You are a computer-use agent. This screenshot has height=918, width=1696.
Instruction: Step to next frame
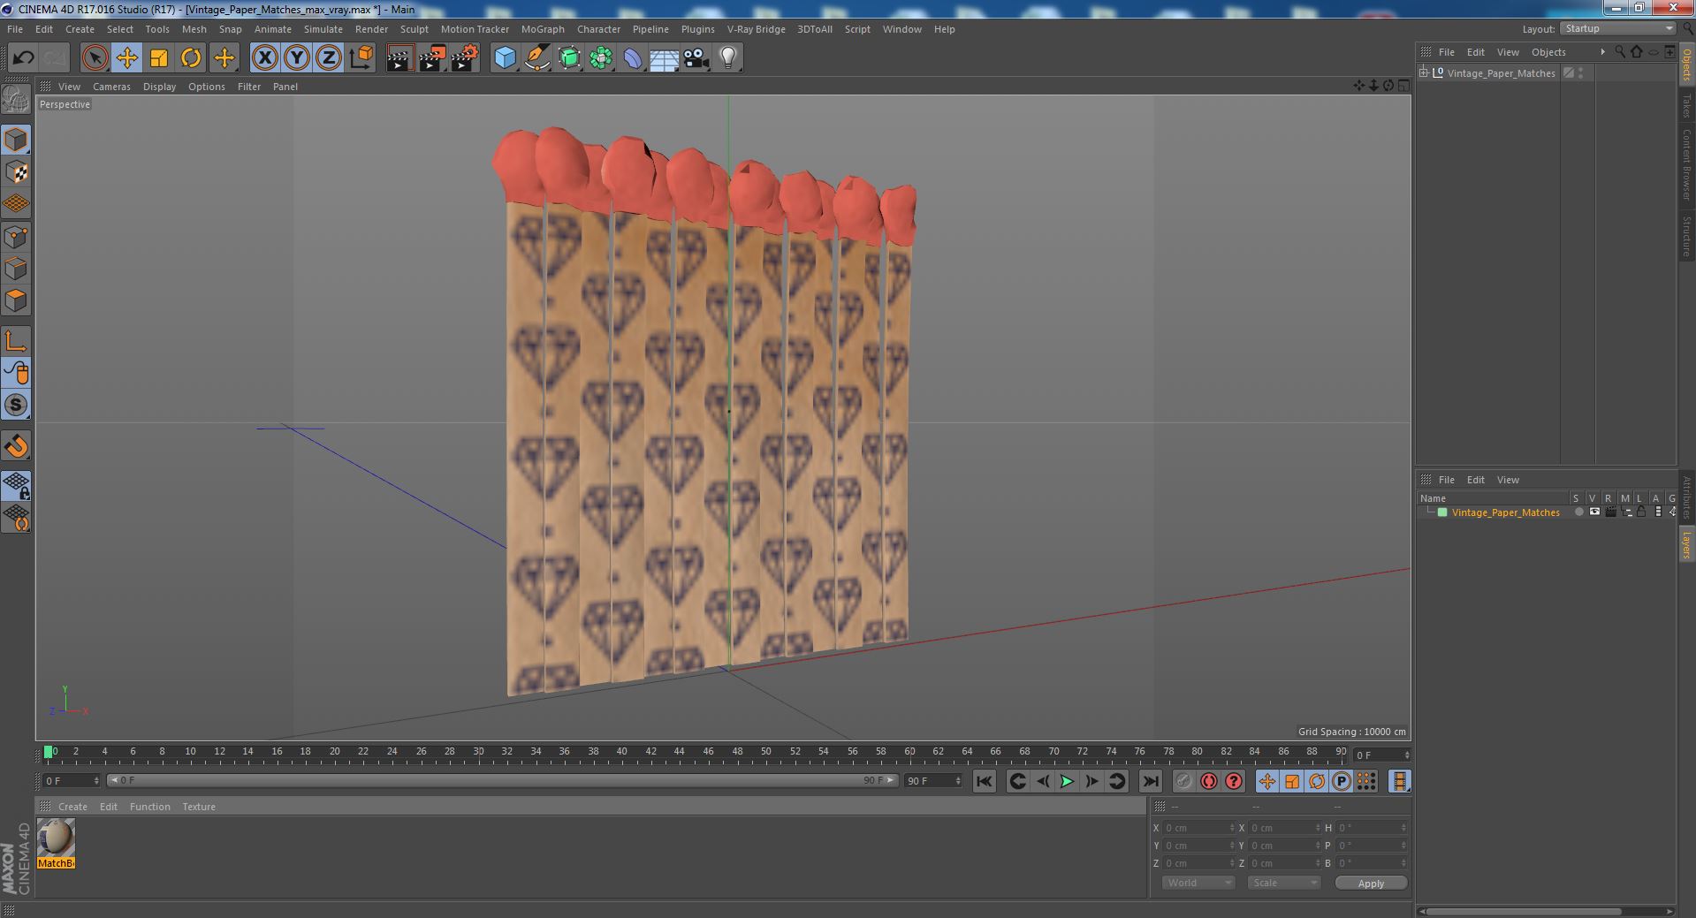[1091, 781]
